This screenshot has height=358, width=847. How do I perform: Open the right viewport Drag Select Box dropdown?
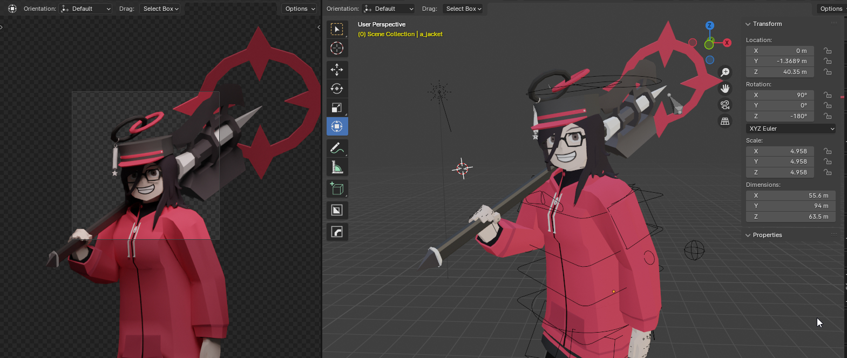coord(463,9)
